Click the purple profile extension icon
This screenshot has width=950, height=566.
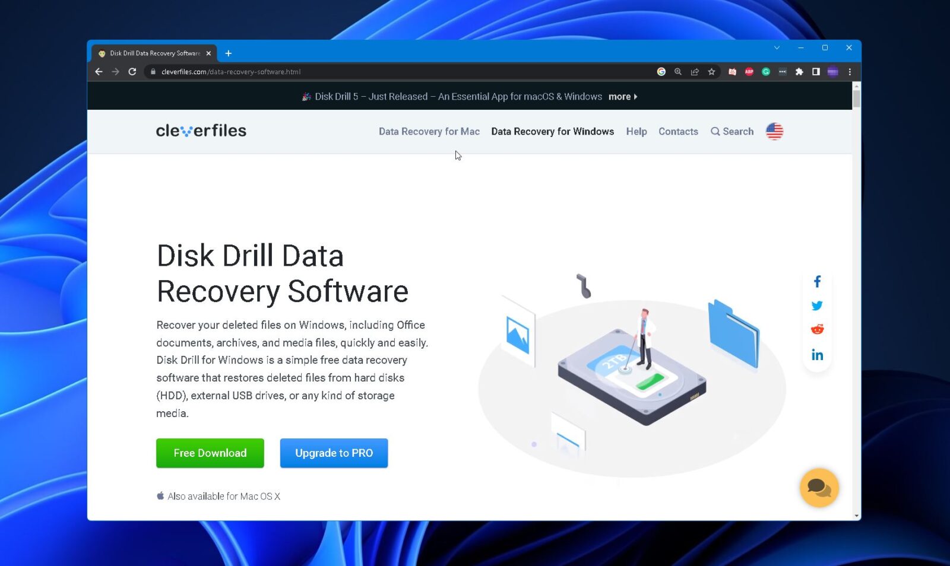833,72
